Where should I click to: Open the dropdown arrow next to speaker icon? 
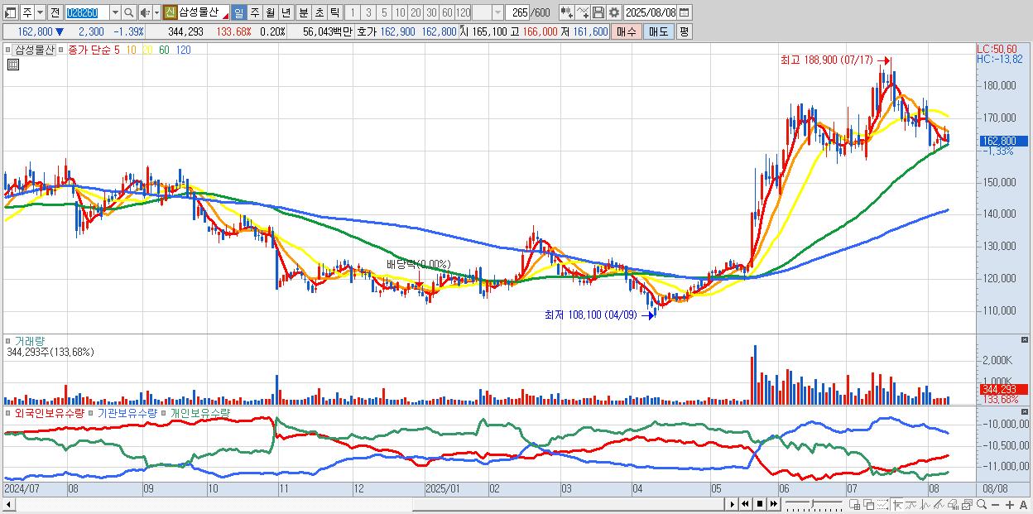[156, 12]
